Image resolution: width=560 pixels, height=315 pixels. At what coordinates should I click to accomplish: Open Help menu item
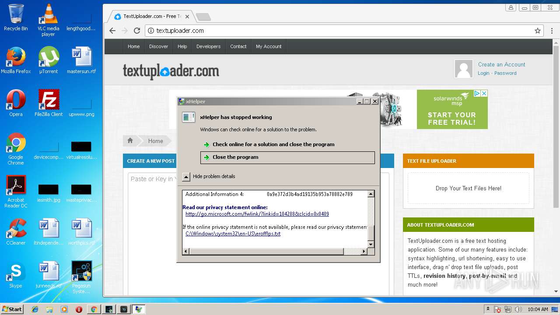pyautogui.click(x=182, y=46)
